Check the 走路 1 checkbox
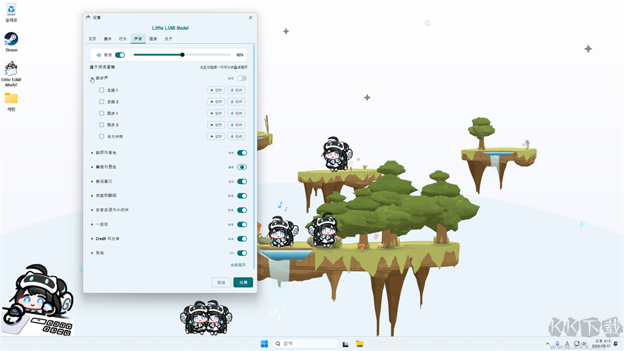The image size is (624, 351). tap(101, 90)
